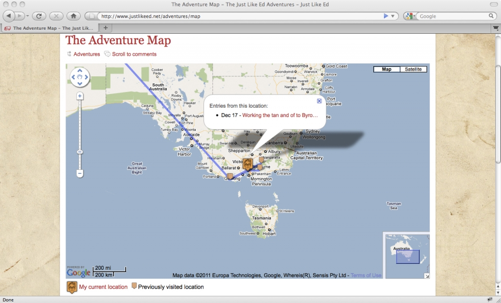Open the search engine selector dropdown
This screenshot has width=501, height=303.
[x=410, y=16]
